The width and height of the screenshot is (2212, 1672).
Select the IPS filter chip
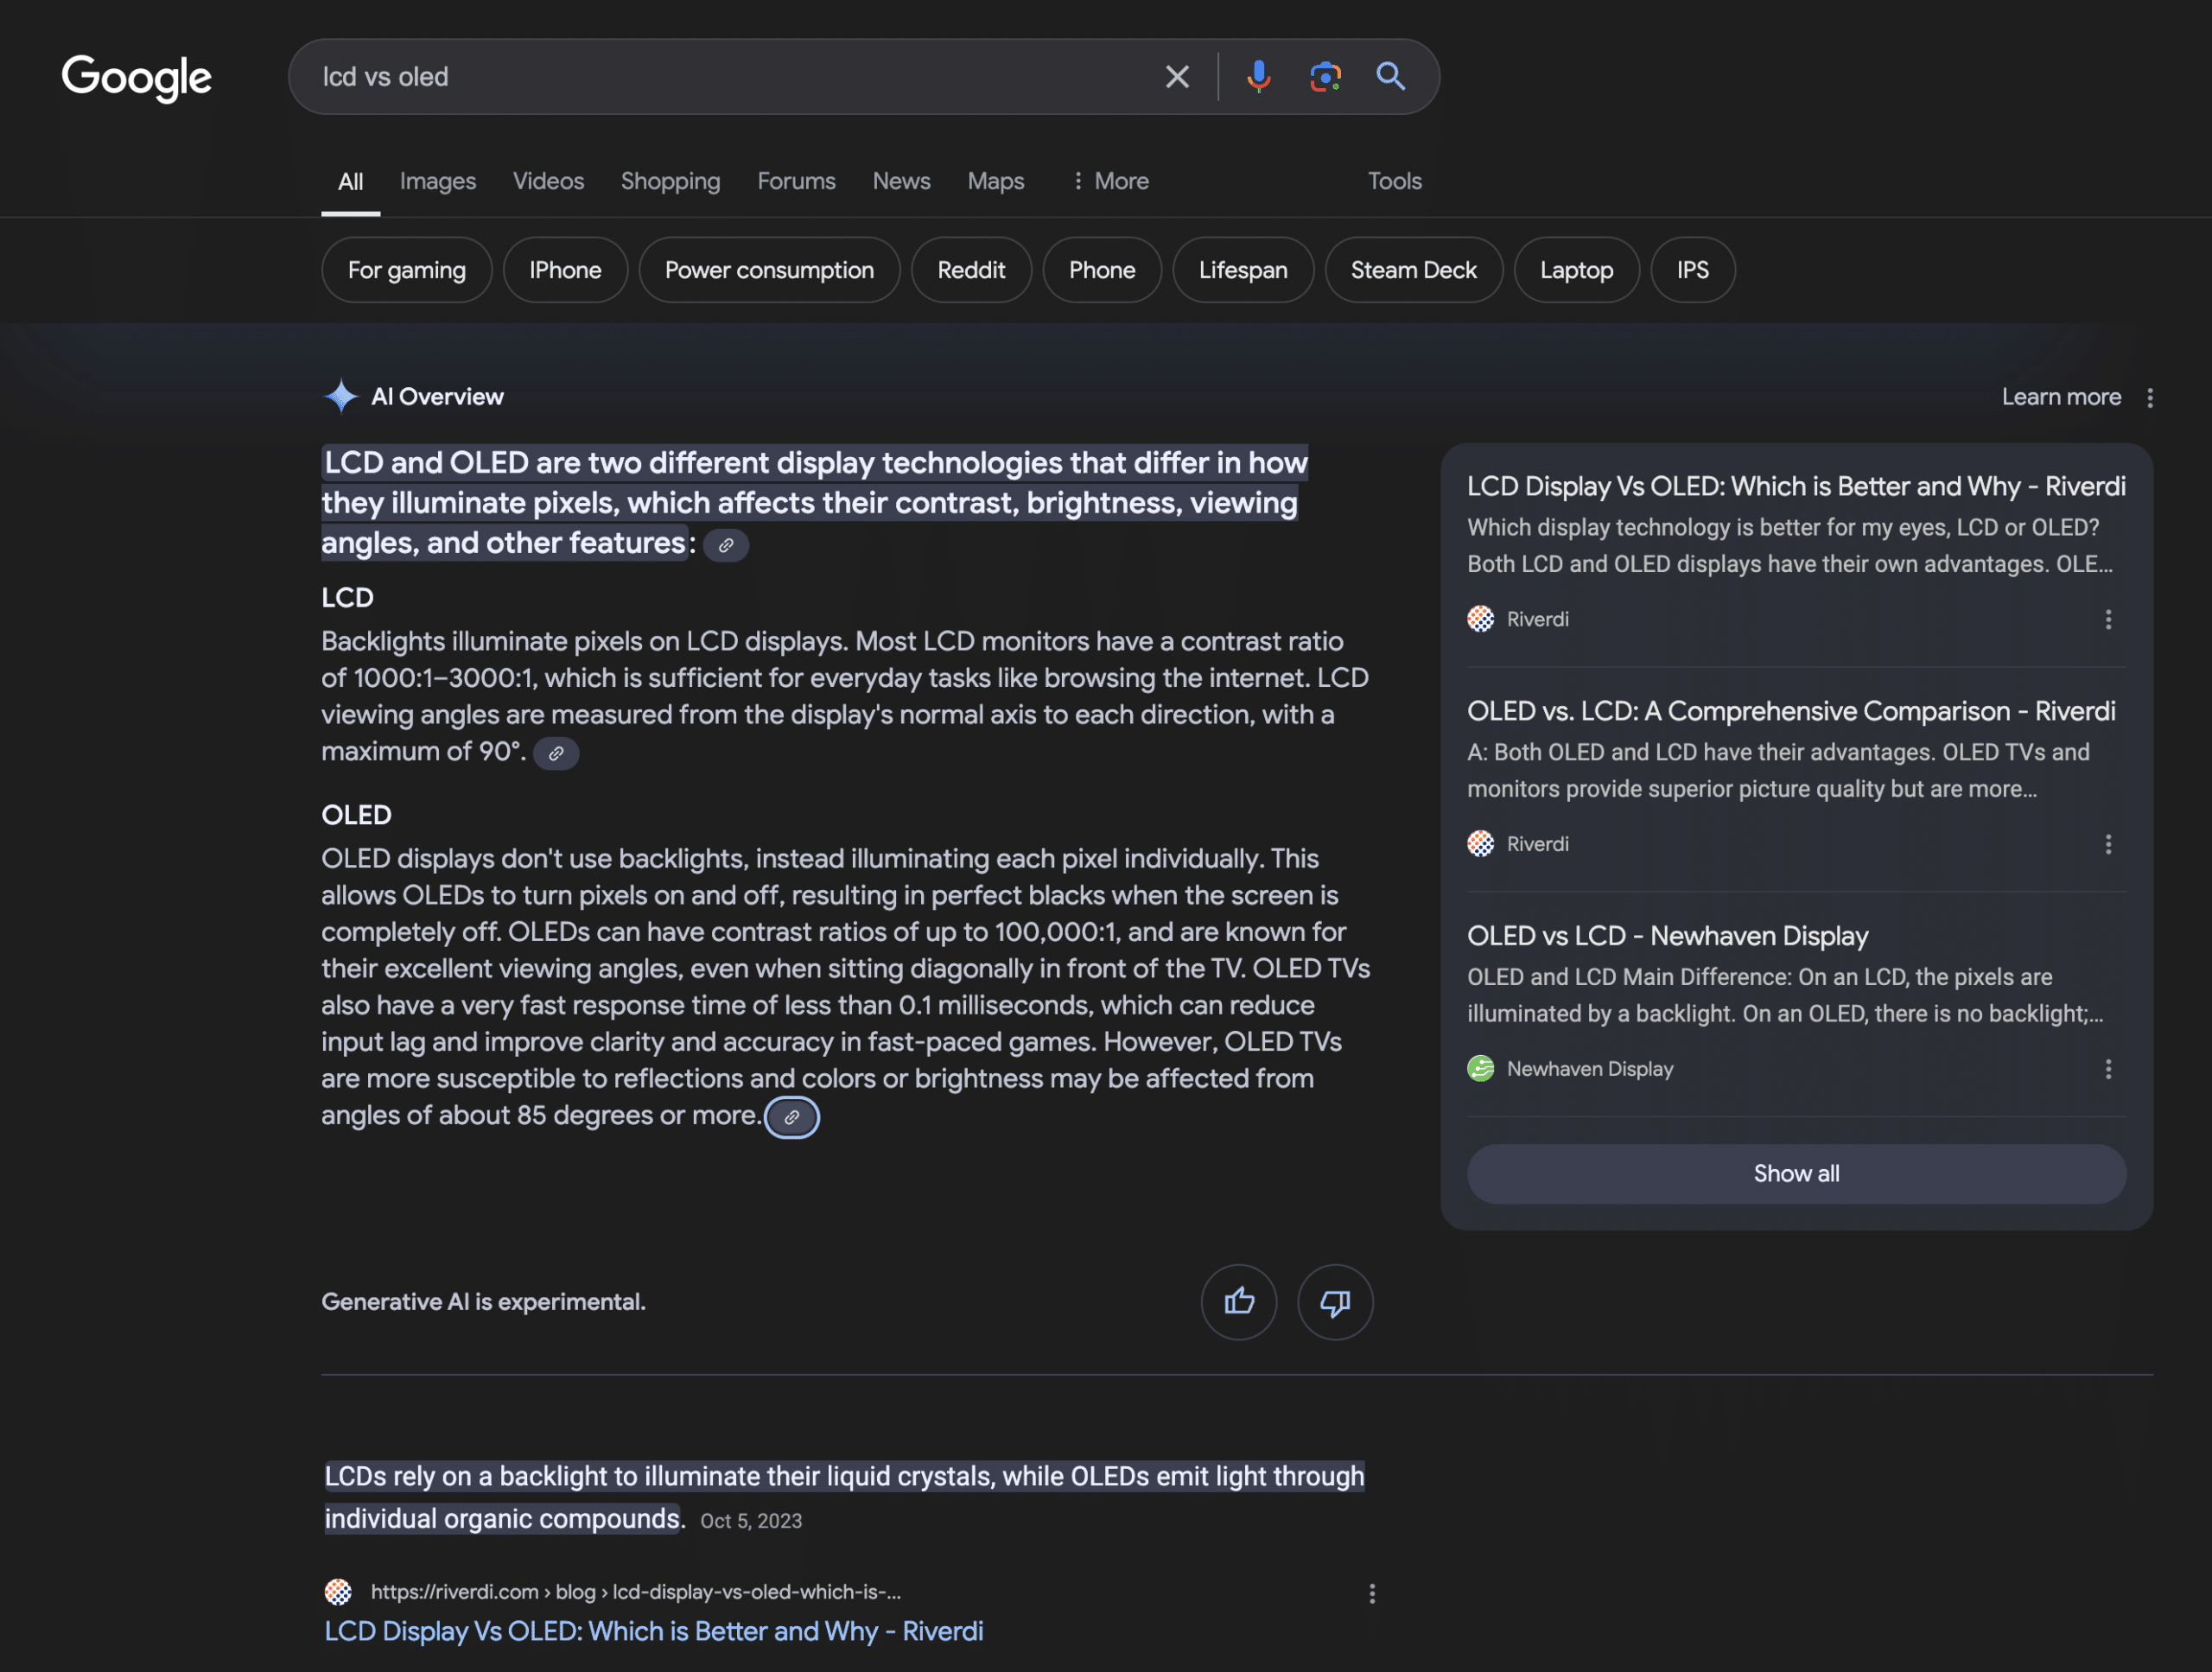click(x=1692, y=270)
